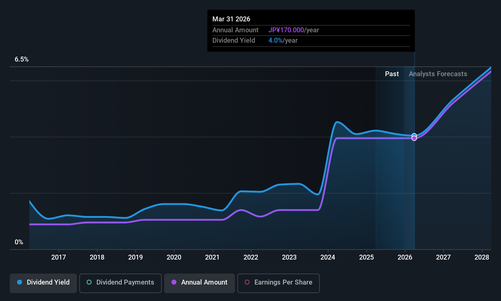
Task: Click the 2021 x-axis label
Action: (212, 257)
